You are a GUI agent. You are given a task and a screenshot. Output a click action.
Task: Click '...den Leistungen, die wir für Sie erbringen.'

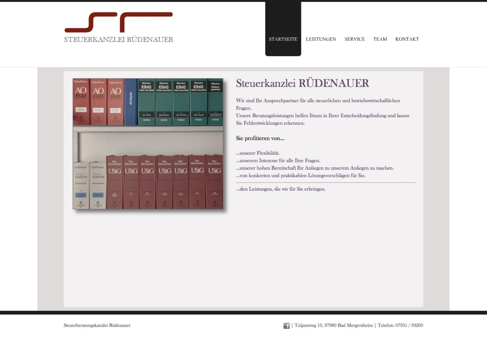tap(281, 189)
